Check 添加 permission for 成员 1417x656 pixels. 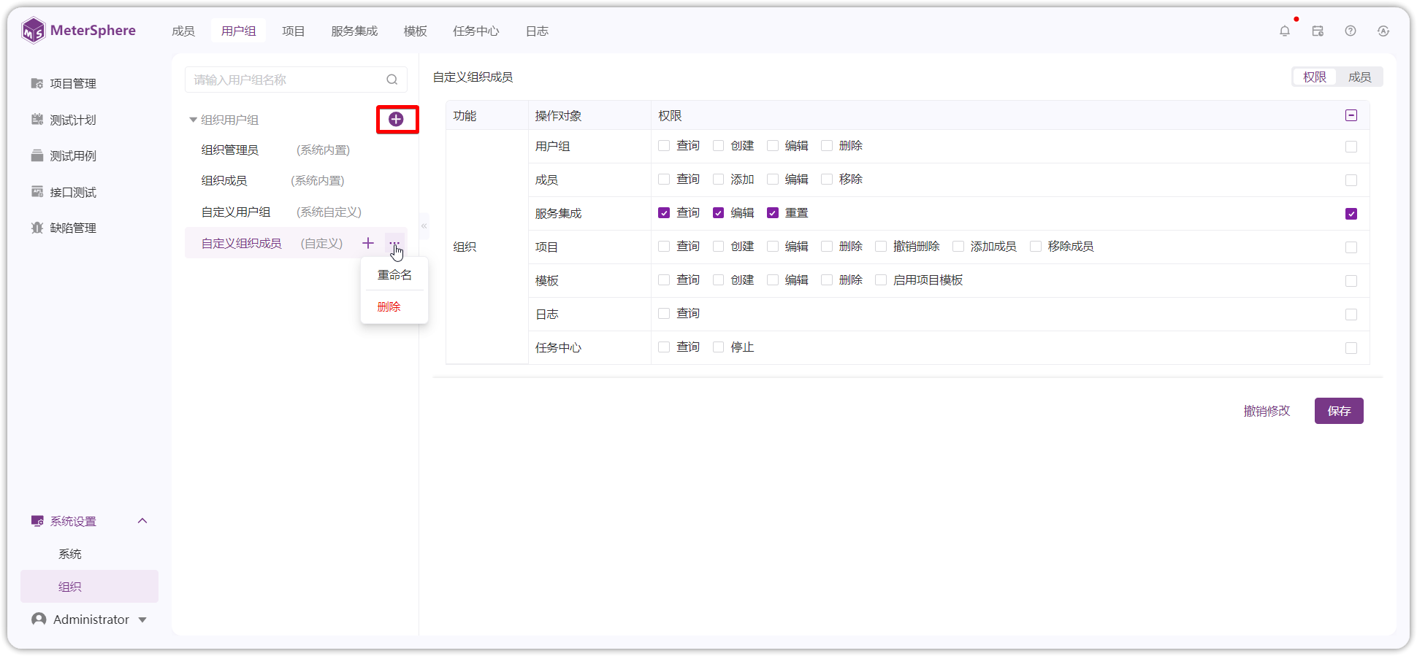click(x=718, y=180)
